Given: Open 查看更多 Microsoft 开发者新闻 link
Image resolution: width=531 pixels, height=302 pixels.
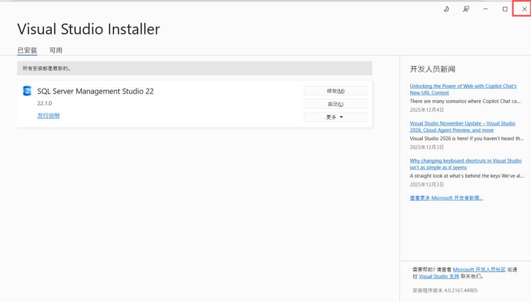Looking at the screenshot, I should click(x=446, y=198).
